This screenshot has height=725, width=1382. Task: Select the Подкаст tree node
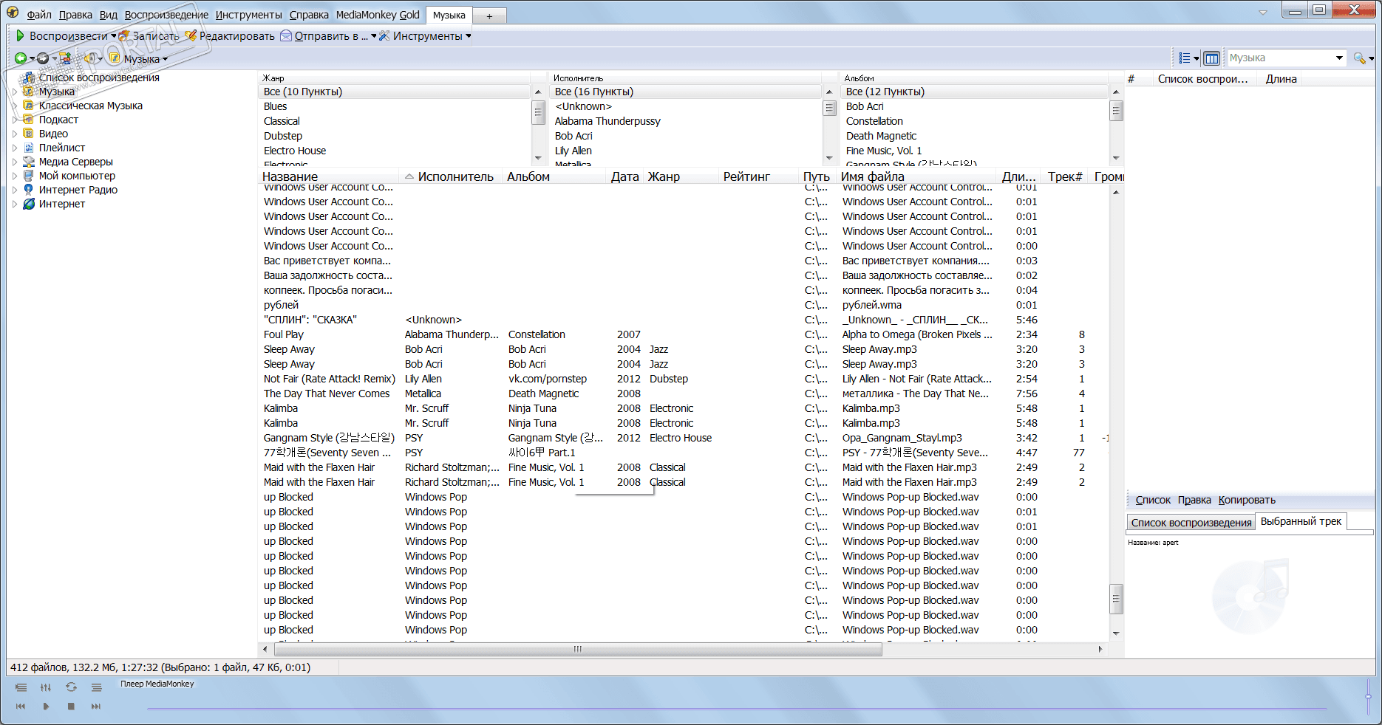[58, 120]
